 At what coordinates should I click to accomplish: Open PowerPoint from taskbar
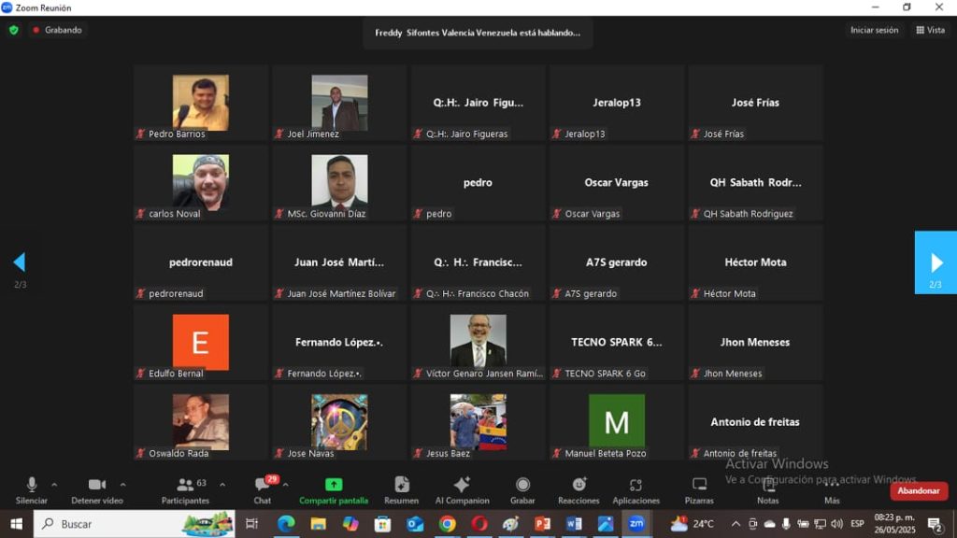pos(542,524)
